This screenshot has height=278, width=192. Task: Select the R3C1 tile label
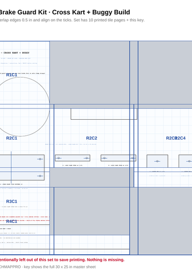coord(12,202)
